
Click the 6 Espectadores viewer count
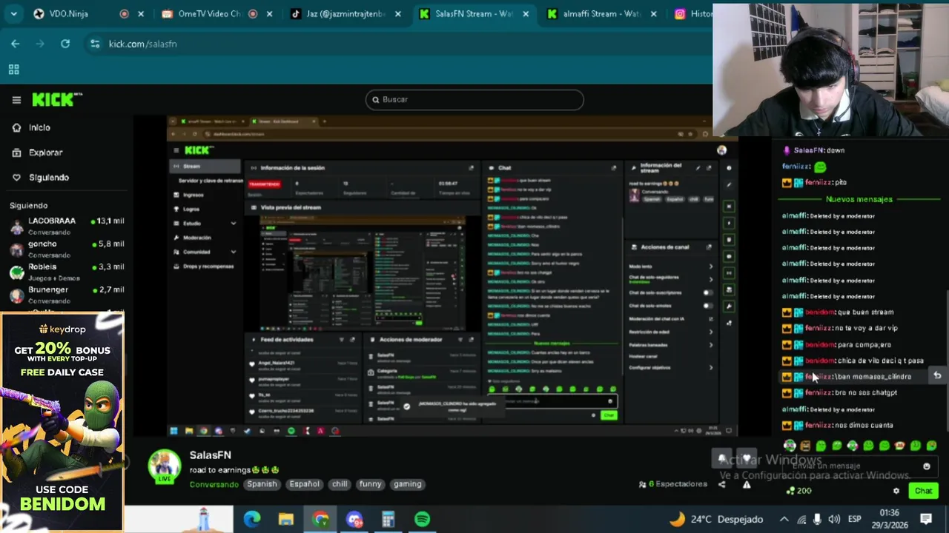click(x=673, y=484)
